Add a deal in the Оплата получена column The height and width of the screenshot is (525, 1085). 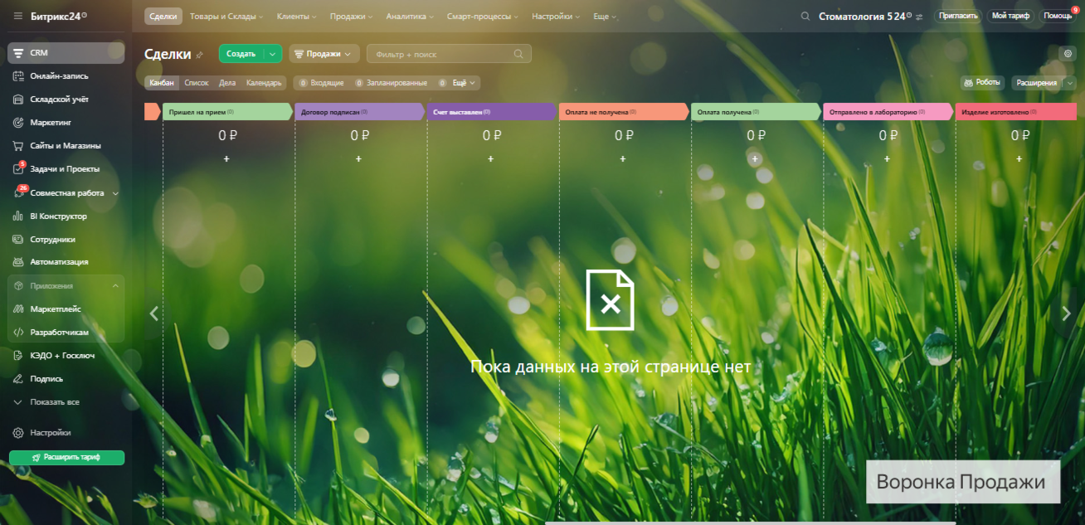point(755,158)
